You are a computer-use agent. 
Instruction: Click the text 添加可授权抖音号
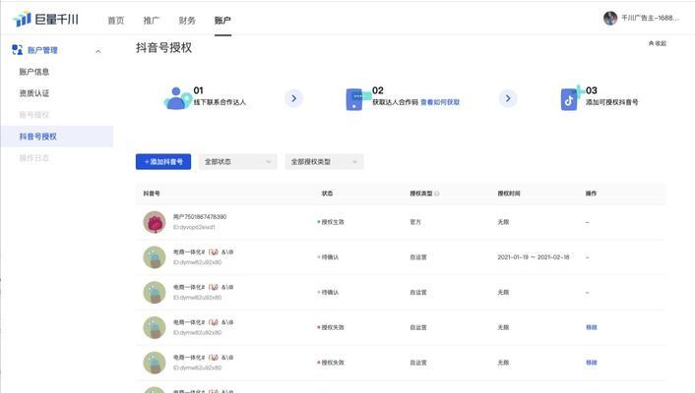[x=611, y=102]
